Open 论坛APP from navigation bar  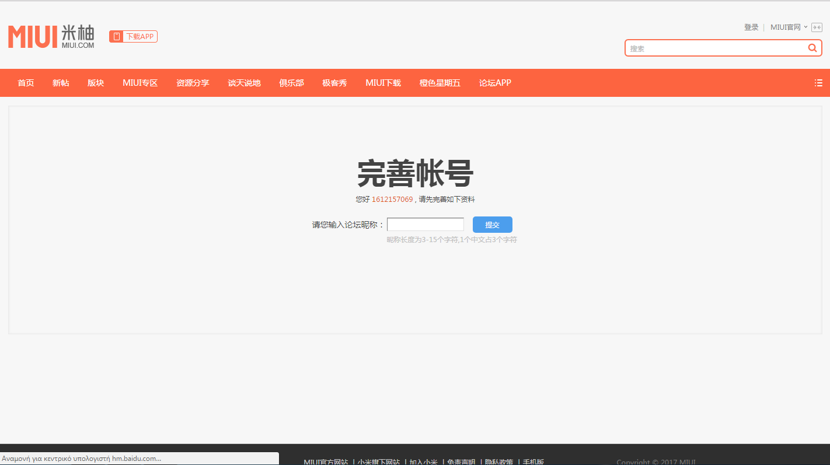(x=495, y=83)
